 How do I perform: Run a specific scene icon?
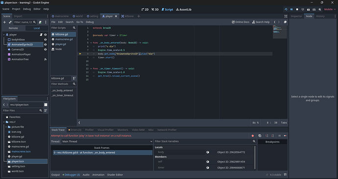coord(314,9)
